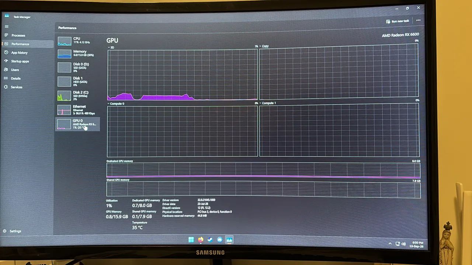Screen dimensions: 472x265
Task: Open the Windows Start button
Action: (x=191, y=240)
